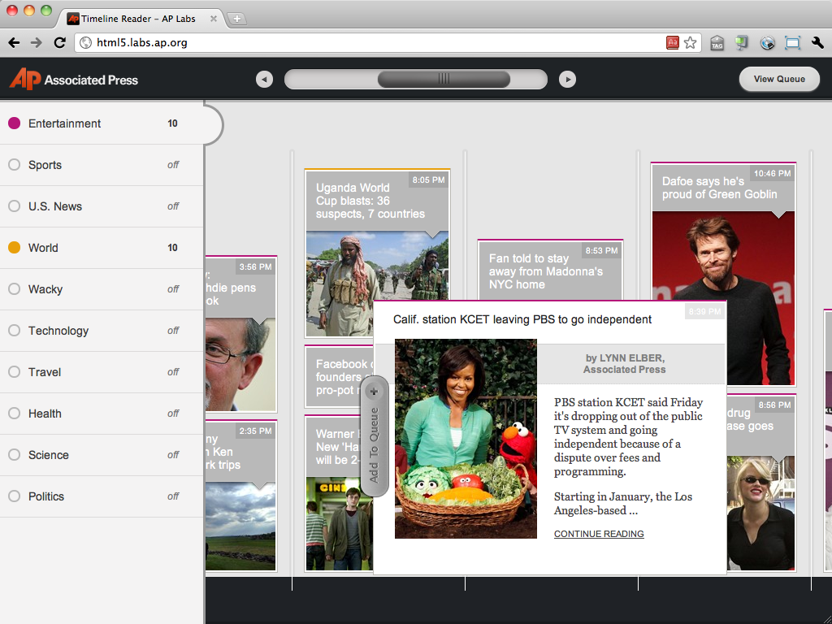Reload the page with refresh icon
Screen dimensions: 832x624
coord(59,43)
